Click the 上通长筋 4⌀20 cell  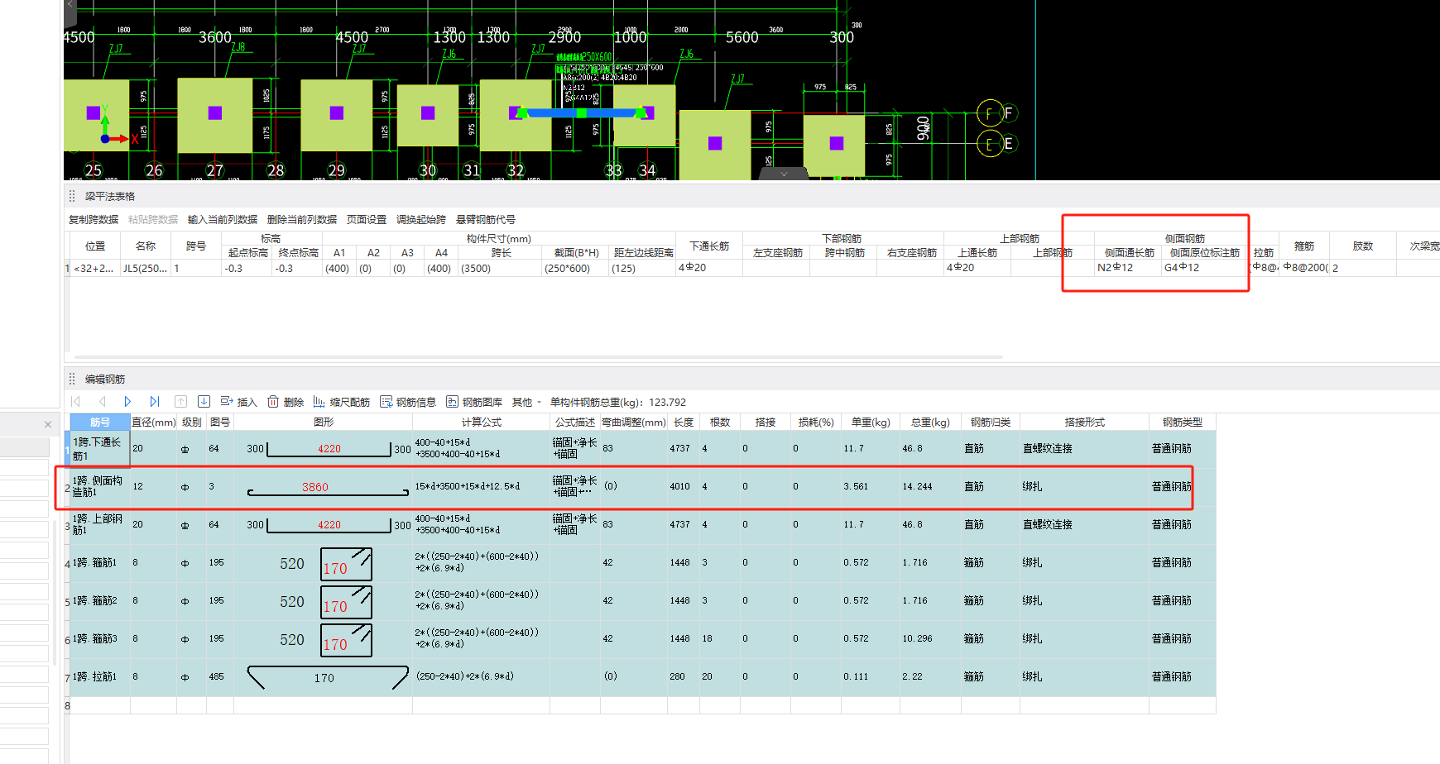coord(977,268)
